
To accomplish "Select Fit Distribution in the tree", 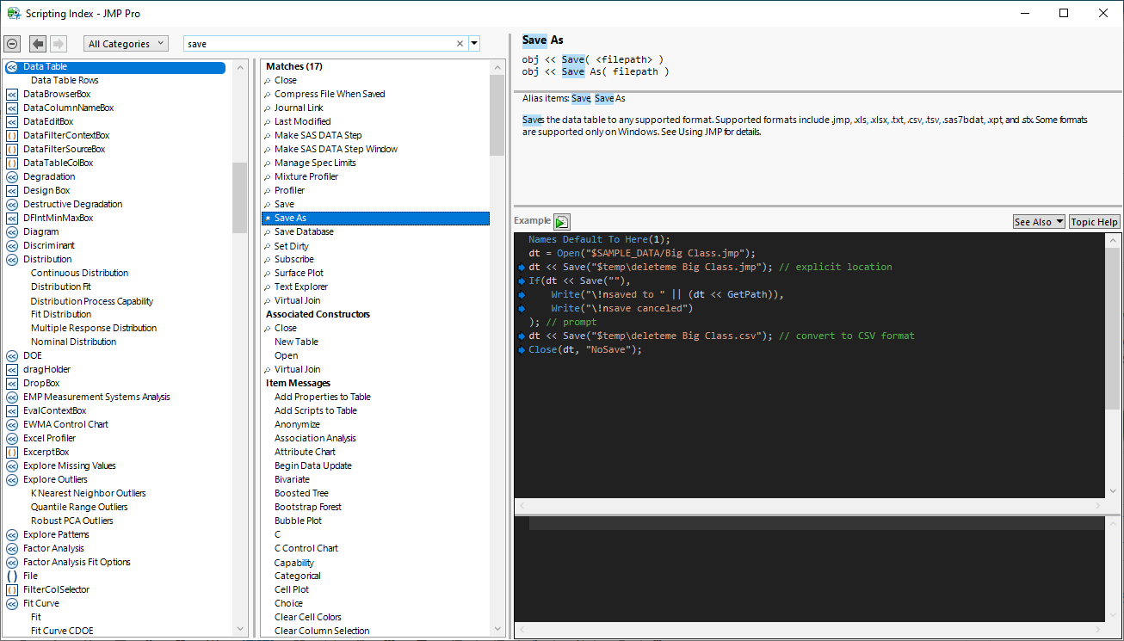I will point(60,314).
